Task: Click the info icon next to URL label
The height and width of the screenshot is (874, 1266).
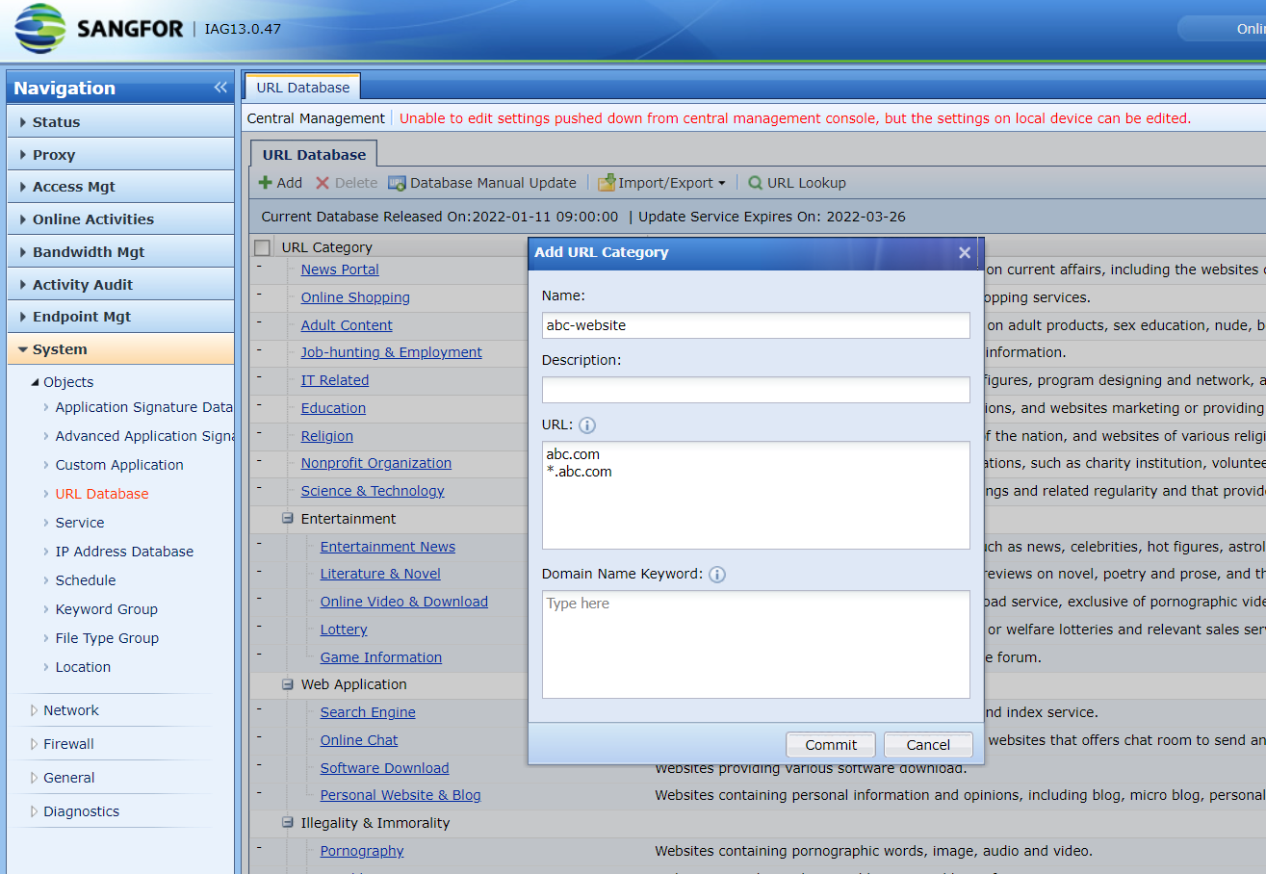Action: (x=587, y=424)
